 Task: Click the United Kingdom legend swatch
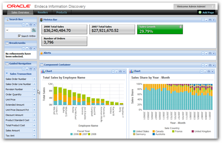click(193, 132)
